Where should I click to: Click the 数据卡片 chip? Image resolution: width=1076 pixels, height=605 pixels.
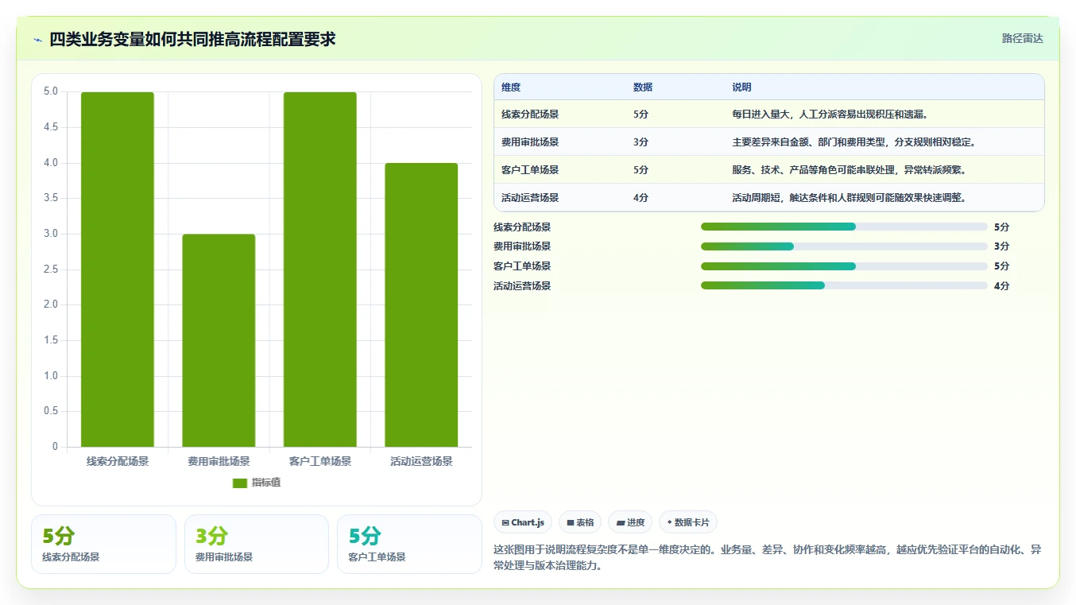688,522
